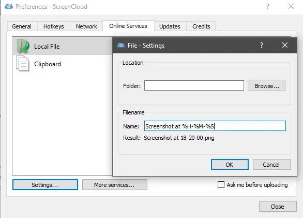
Task: Open the Hotkeys tab
Action: [54, 26]
